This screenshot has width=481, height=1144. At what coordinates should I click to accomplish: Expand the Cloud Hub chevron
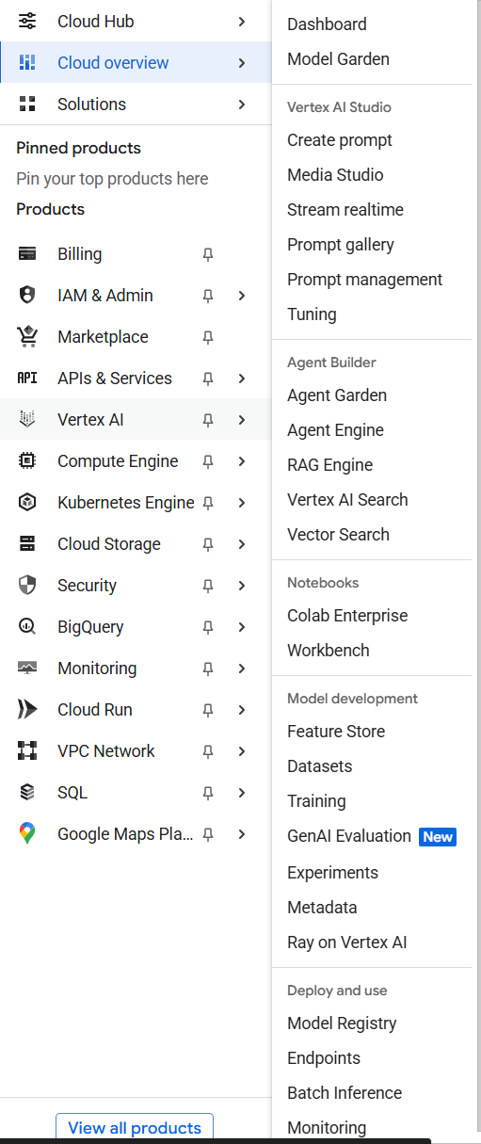[x=242, y=21]
